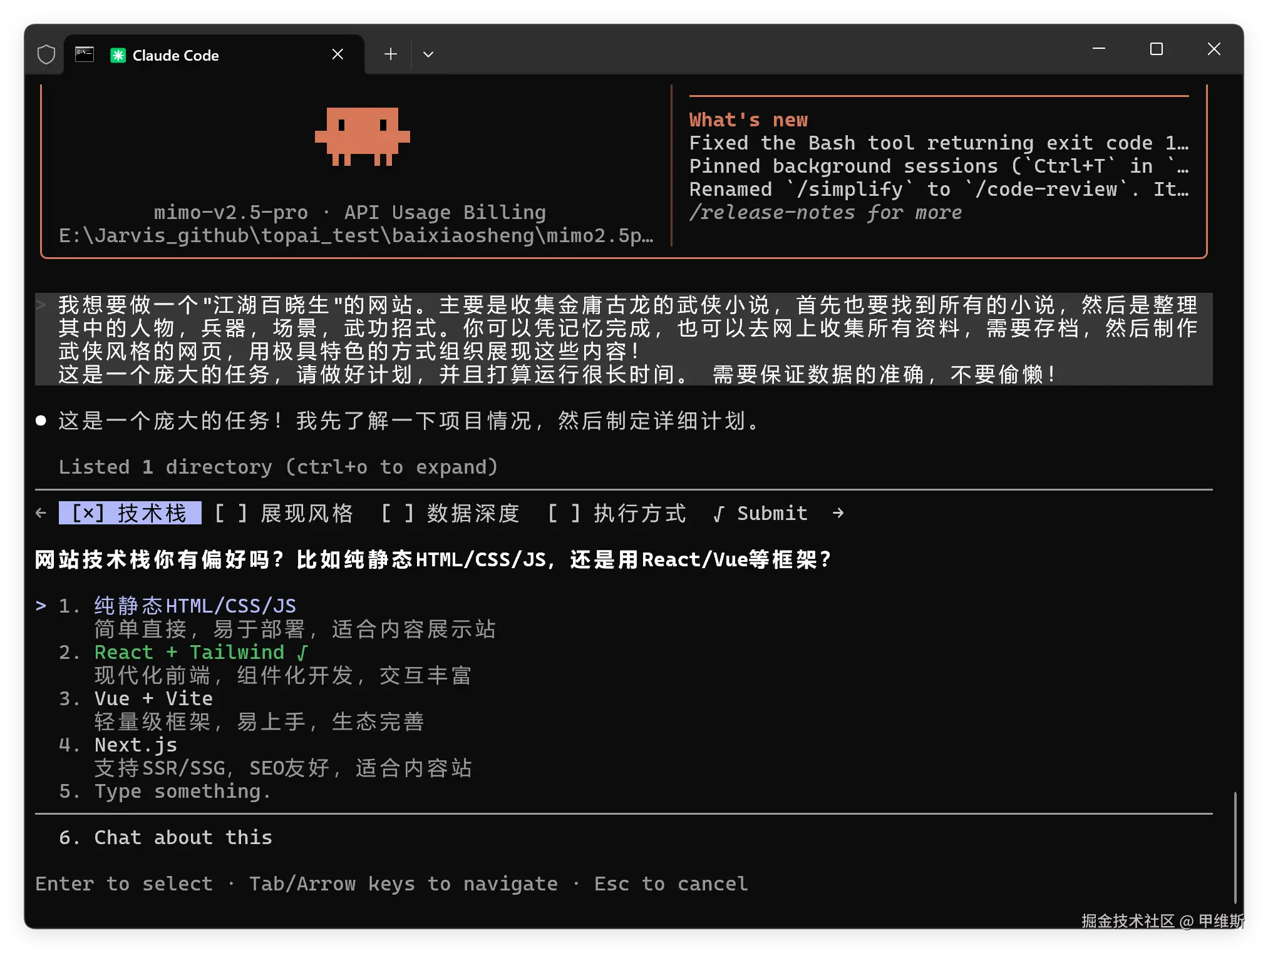Click the green Claude Code tab icon

click(x=118, y=55)
